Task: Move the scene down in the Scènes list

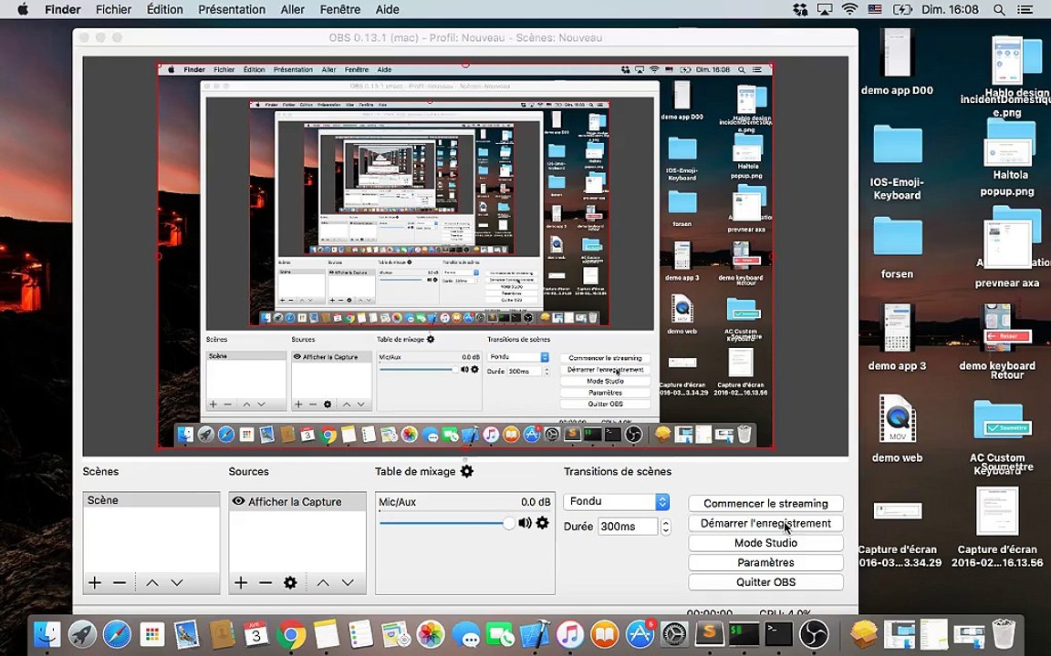Action: point(177,583)
